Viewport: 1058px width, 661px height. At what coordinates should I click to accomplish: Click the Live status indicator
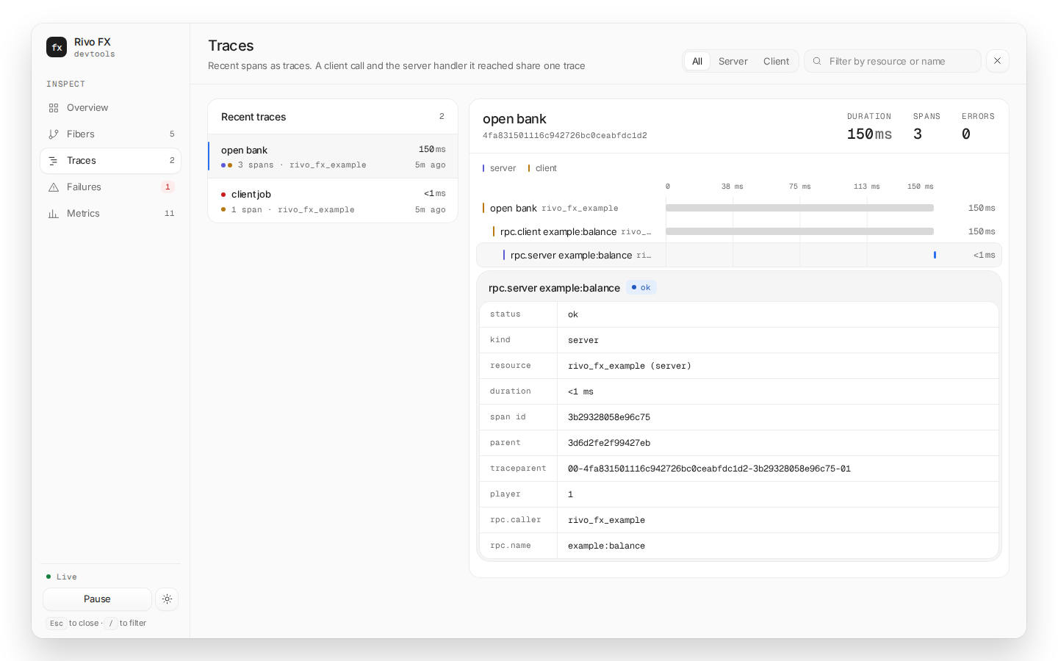pos(62,577)
